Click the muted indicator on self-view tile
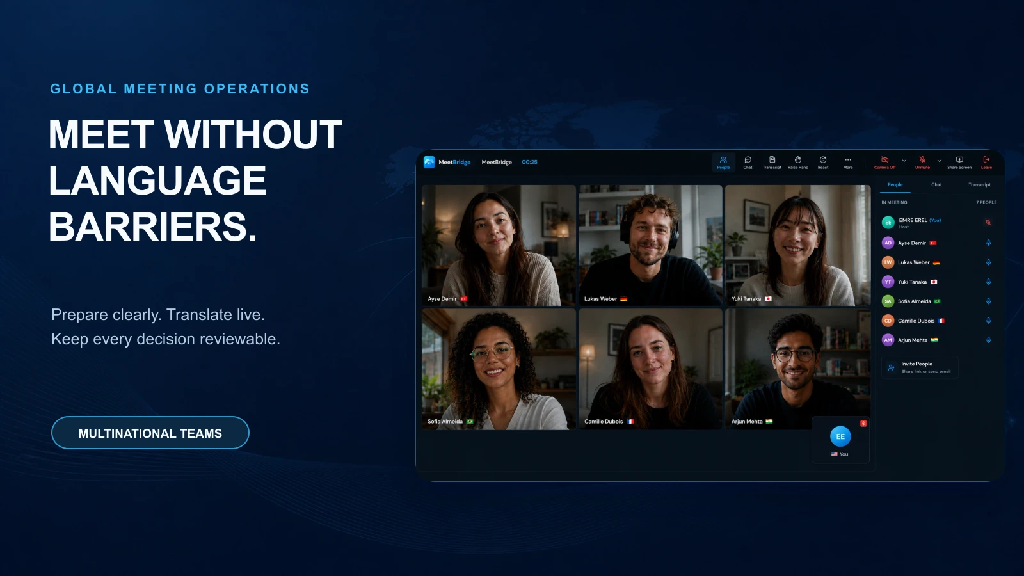This screenshot has width=1024, height=576. point(863,423)
